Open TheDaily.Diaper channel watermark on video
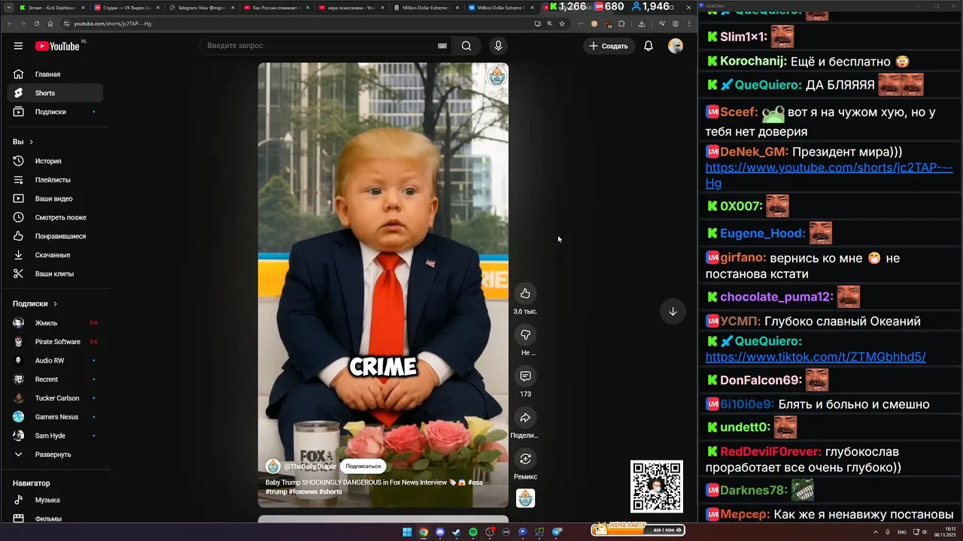This screenshot has height=541, width=963. click(x=496, y=76)
